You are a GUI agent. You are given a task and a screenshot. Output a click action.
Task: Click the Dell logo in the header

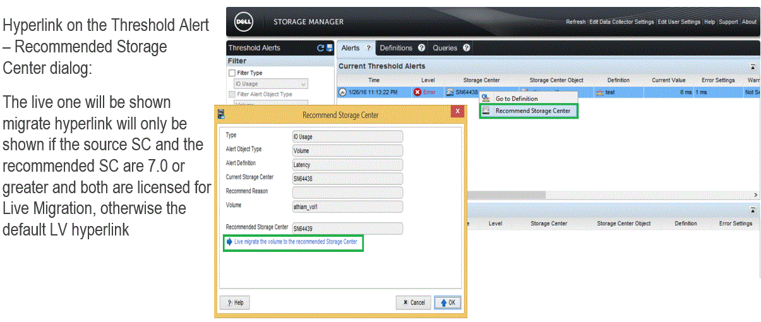coord(244,21)
